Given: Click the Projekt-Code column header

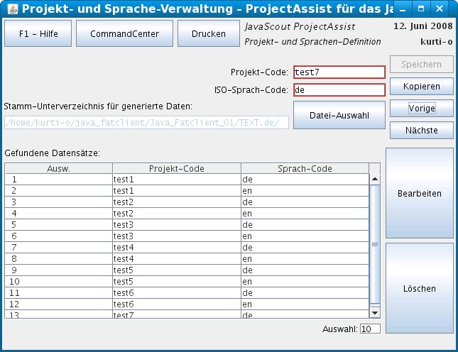Looking at the screenshot, I should (x=176, y=168).
